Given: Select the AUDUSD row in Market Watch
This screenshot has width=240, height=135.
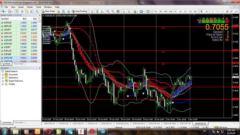Looking at the screenshot, I should [x=19, y=40].
